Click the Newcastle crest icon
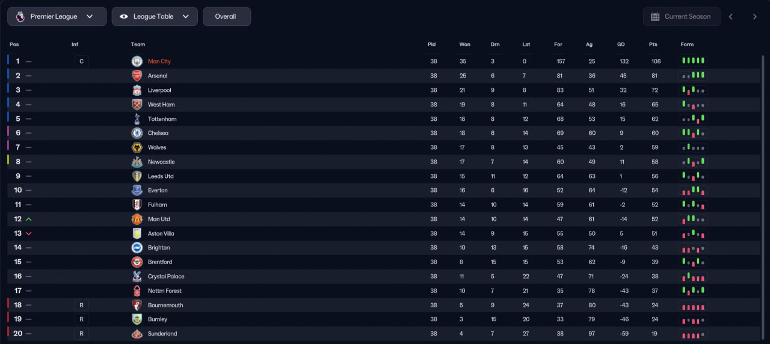 (x=137, y=162)
